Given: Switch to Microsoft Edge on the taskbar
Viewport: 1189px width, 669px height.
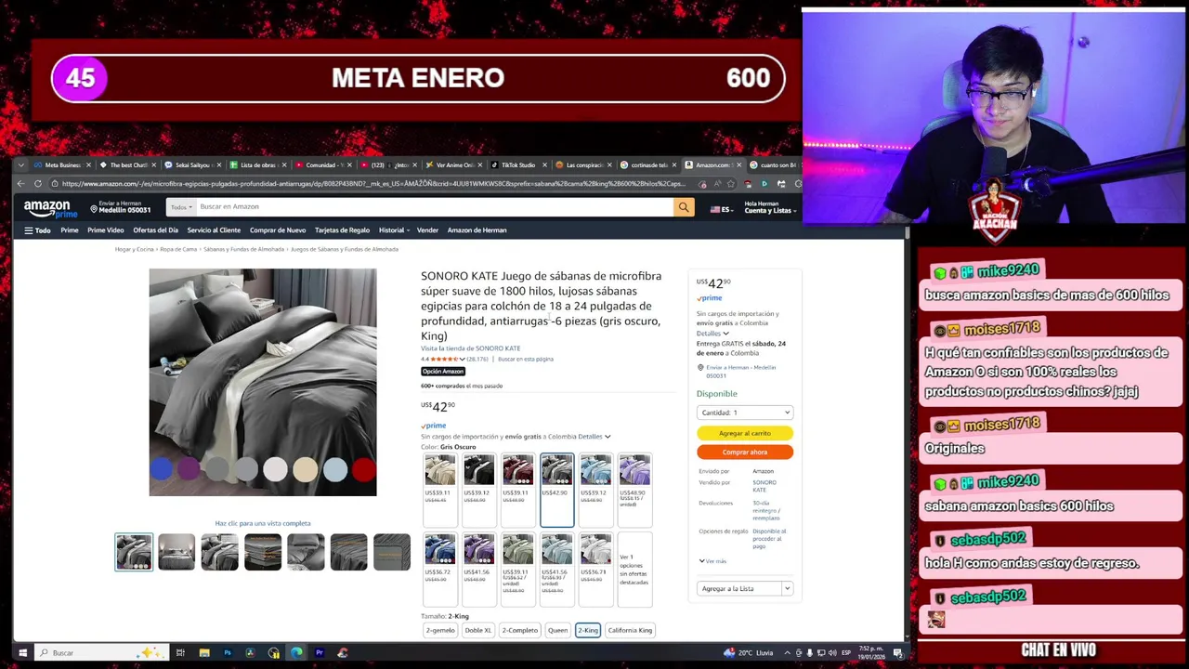Looking at the screenshot, I should 296,653.
